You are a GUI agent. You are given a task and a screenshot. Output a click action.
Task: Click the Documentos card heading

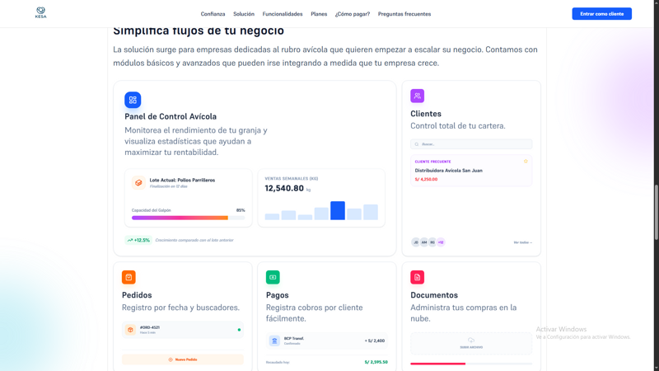(x=434, y=295)
